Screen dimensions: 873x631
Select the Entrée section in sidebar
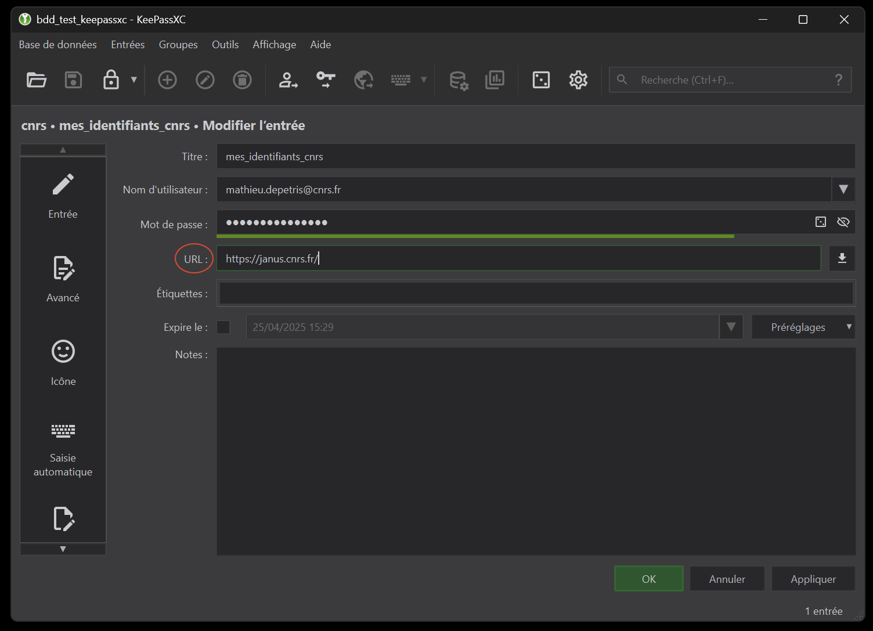(x=63, y=196)
